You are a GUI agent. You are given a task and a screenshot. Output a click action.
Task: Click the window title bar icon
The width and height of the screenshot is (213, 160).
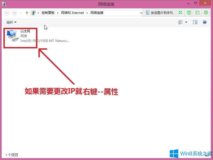tap(4, 4)
